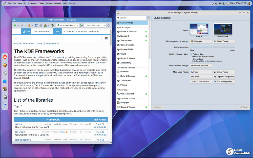253x158 pixels.
Task: Open the back history dropdown arrow
Action: tap(18, 25)
